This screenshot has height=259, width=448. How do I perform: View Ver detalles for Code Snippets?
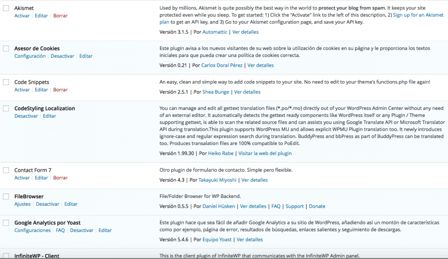coord(248,92)
